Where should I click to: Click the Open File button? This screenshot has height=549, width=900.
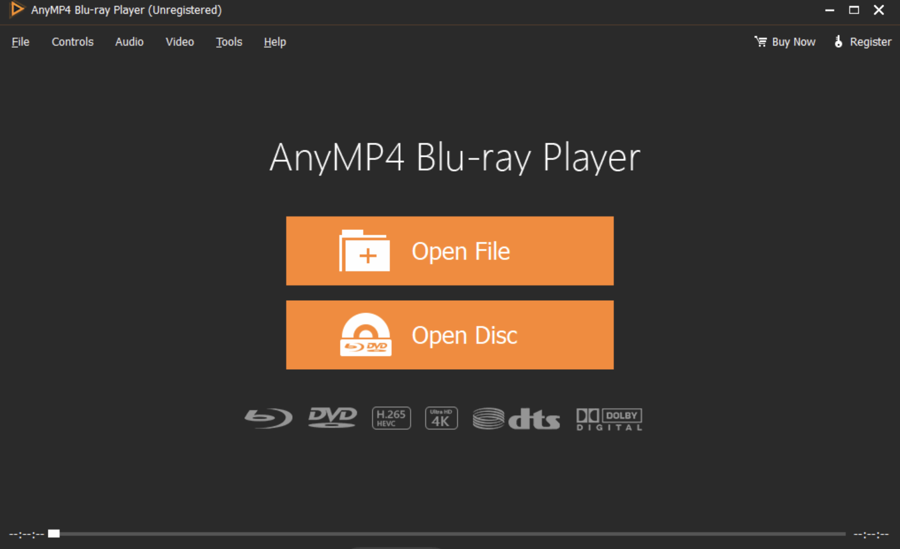coord(450,251)
